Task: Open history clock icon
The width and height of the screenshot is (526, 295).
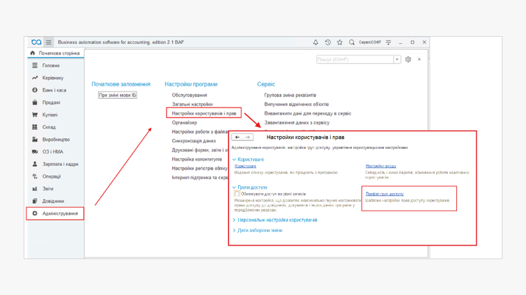Action: point(328,42)
